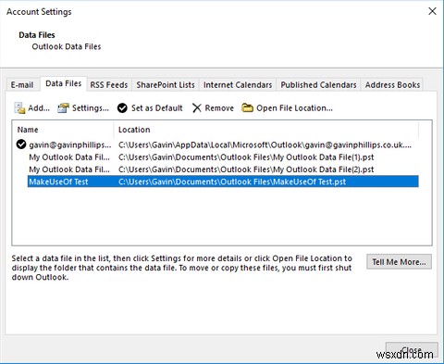Click the MakeUseOf Test.pst location path
444x364 pixels.
232,182
